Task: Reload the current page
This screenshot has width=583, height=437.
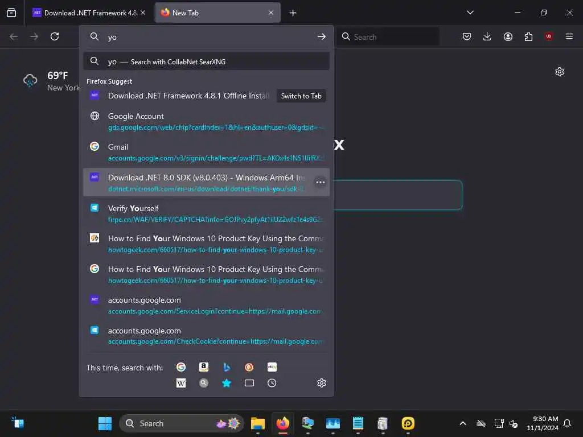Action: (x=55, y=36)
